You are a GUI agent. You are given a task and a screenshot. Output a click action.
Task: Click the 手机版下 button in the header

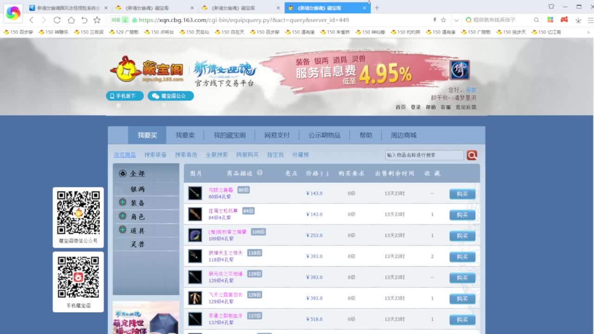[x=125, y=96]
